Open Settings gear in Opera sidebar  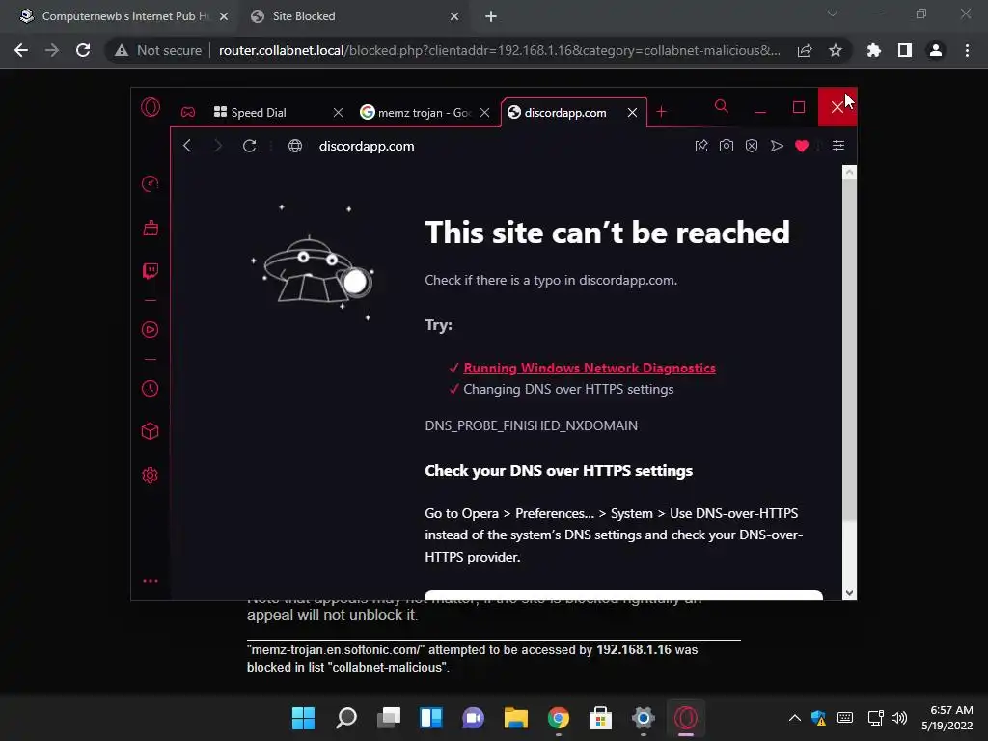coord(150,475)
